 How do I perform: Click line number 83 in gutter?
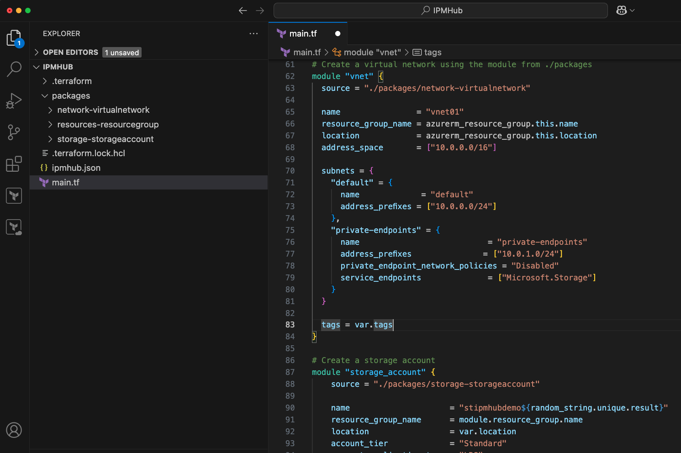tap(290, 325)
